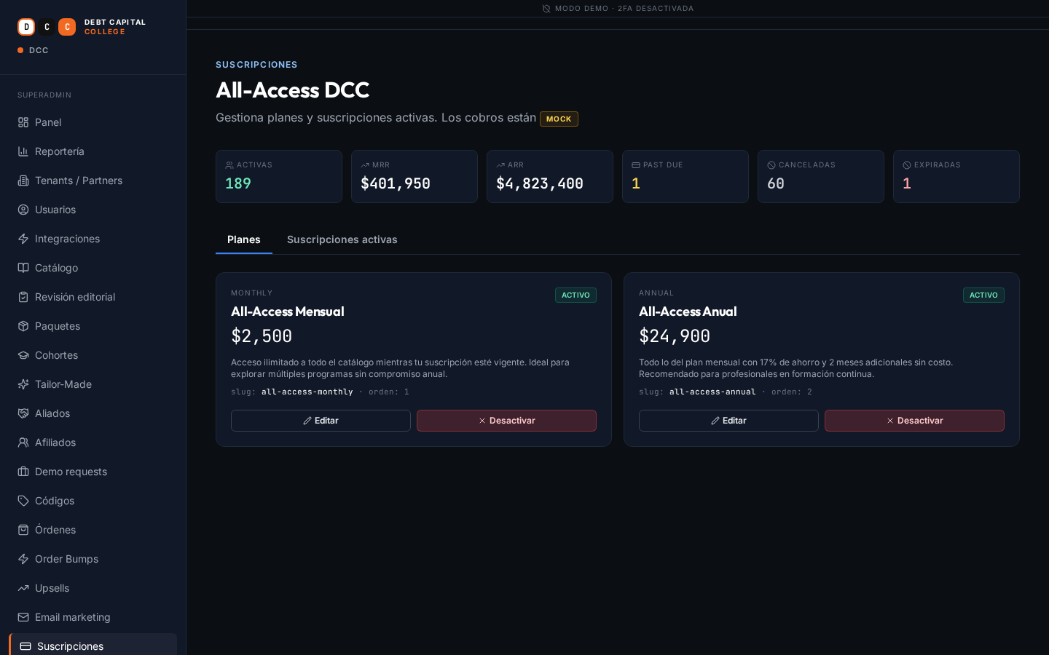Select the Usuarios user icon
The width and height of the screenshot is (1049, 655).
(23, 210)
